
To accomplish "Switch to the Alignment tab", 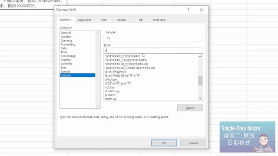I will (x=84, y=20).
